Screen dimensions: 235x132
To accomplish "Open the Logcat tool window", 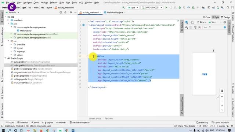I will point(48,122).
